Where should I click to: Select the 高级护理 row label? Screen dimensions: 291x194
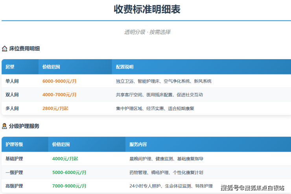(14, 186)
